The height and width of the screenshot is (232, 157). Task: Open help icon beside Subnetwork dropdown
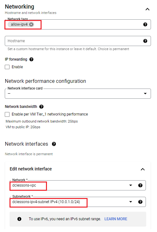(140, 202)
